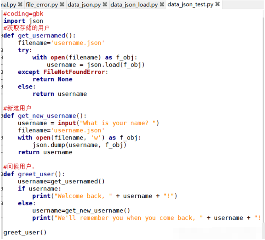Viewport: 265px width, 240px height.
Task: Switch to the file_error.py tab
Action: [x=42, y=4]
